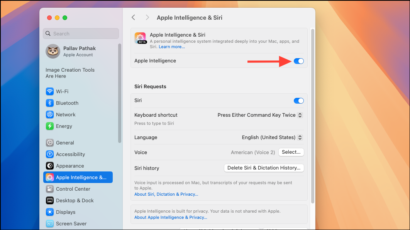Click the Desktop & Dock icon
Screen dimensions: 410x230
(50, 200)
